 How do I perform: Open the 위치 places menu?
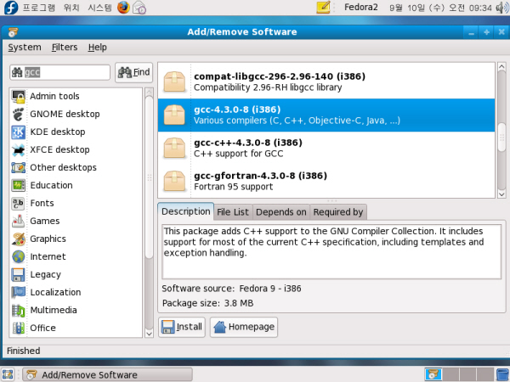point(71,8)
